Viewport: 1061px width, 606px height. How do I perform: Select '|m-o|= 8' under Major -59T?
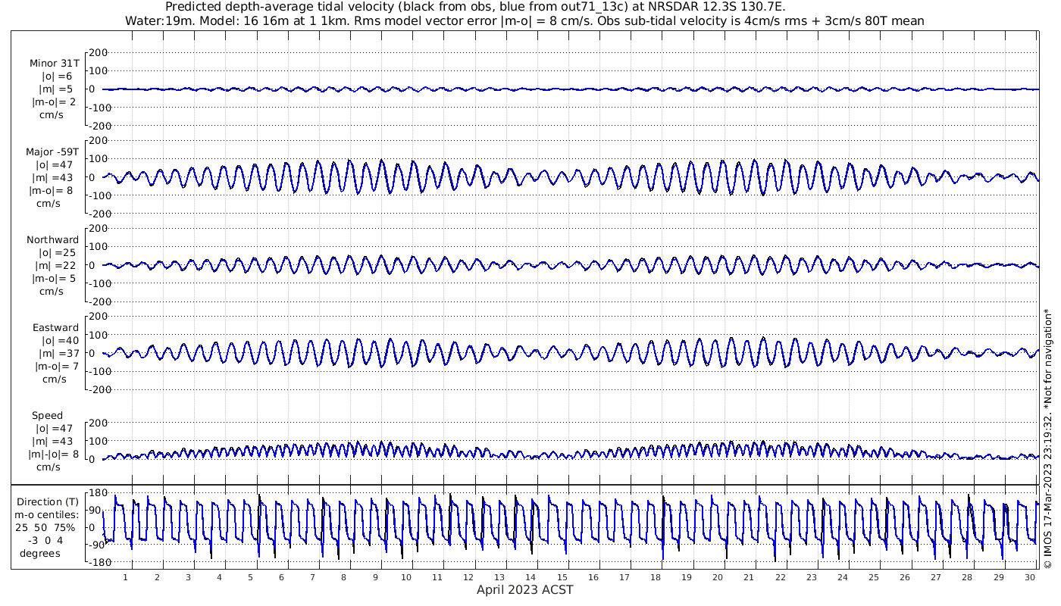(x=52, y=190)
